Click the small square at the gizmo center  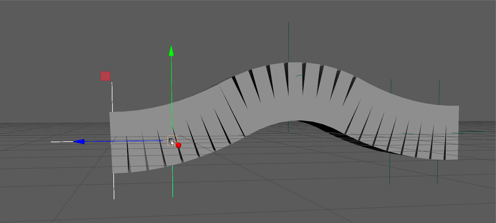point(171,140)
